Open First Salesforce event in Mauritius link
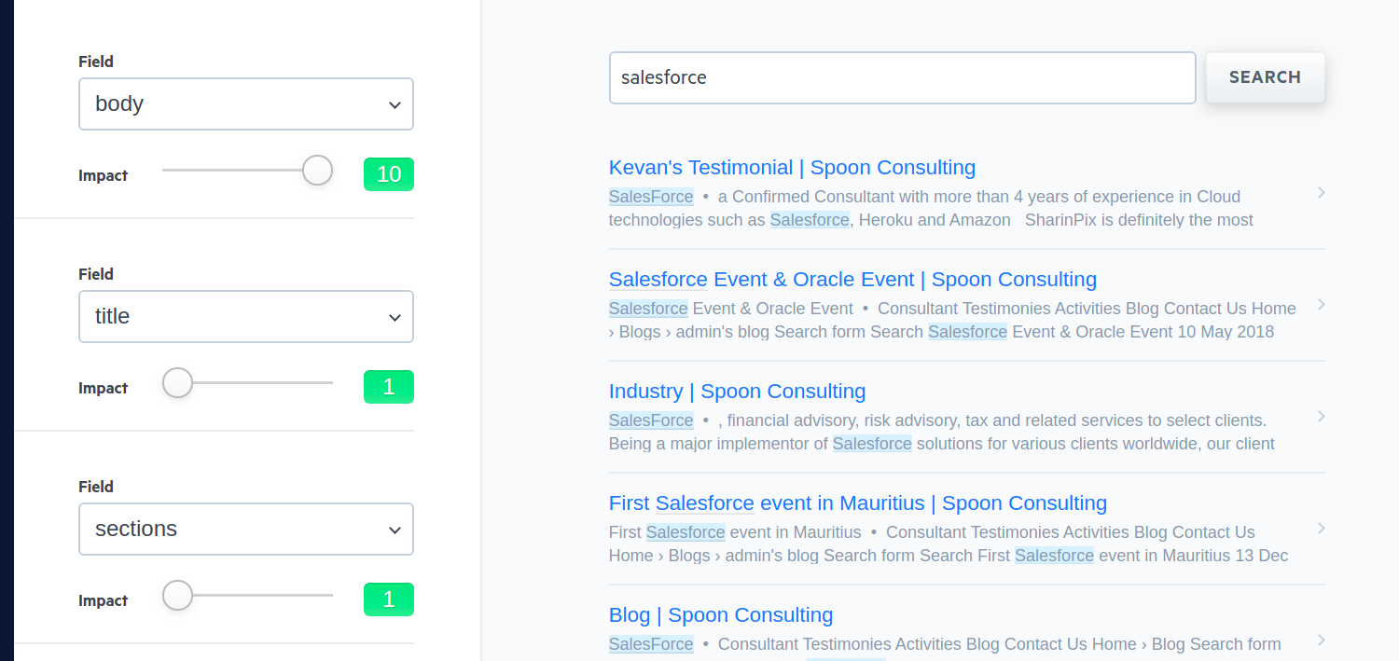This screenshot has height=661, width=1399. pos(857,503)
